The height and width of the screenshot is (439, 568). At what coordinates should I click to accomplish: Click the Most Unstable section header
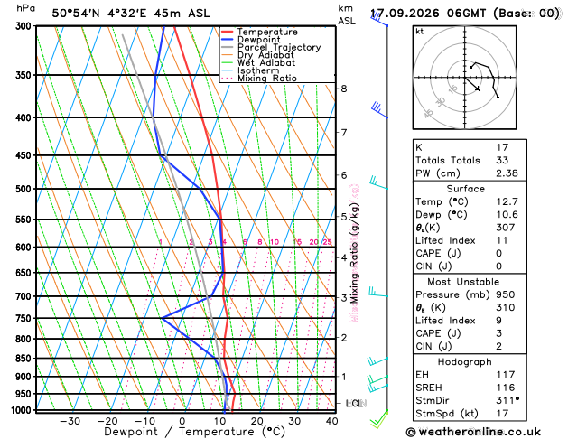(x=463, y=282)
